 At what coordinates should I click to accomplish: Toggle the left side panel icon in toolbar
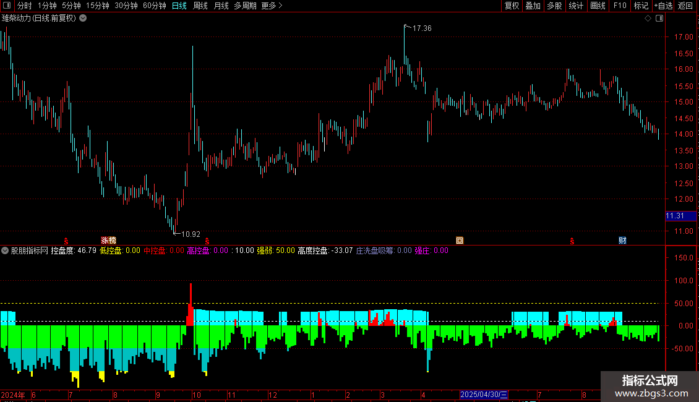(x=7, y=6)
